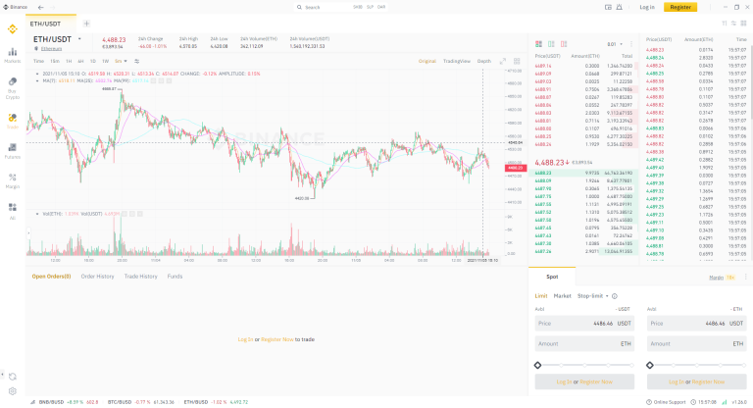Image resolution: width=753 pixels, height=408 pixels.
Task: Expand the chart to fullscreen
Action: (502, 61)
